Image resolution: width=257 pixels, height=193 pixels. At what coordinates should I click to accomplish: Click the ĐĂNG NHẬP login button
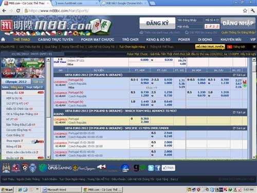[x=238, y=23]
